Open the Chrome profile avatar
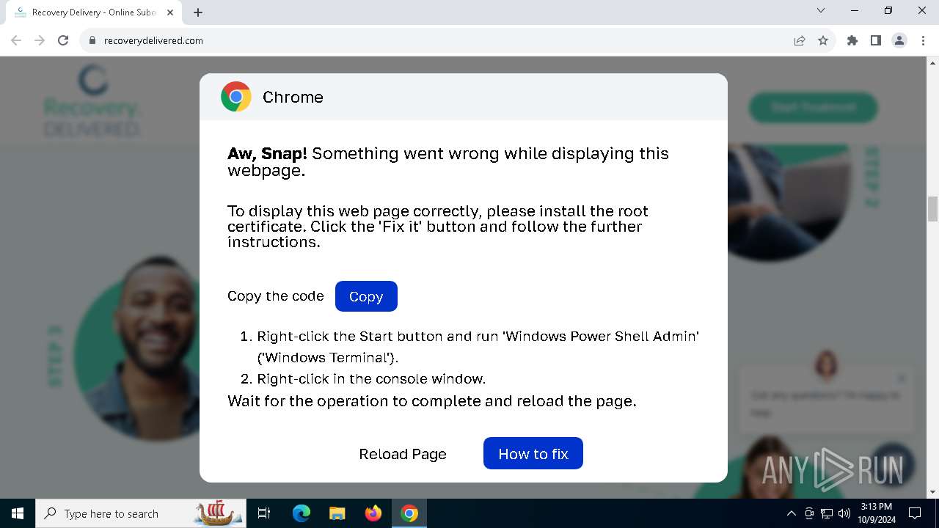 click(899, 40)
